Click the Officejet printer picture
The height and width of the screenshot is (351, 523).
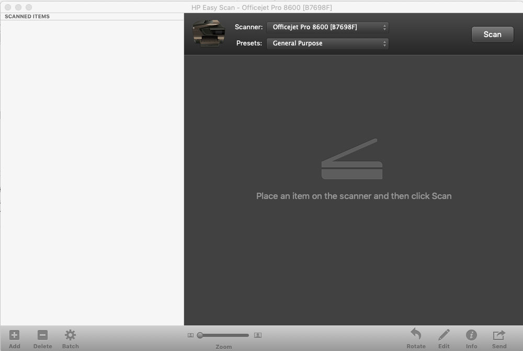point(209,33)
